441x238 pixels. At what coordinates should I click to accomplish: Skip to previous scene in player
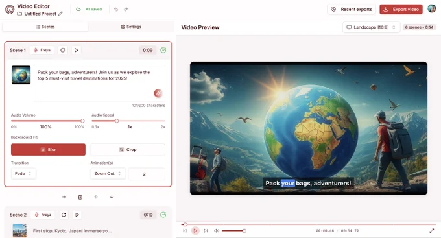[x=185, y=231]
